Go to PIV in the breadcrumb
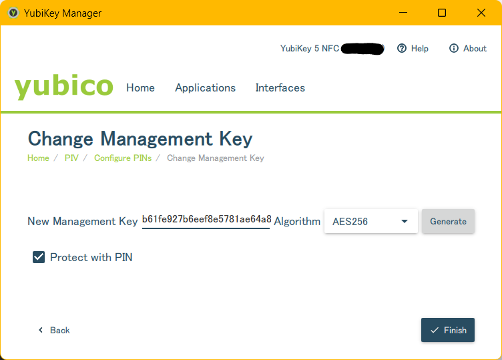The width and height of the screenshot is (502, 360). point(71,158)
